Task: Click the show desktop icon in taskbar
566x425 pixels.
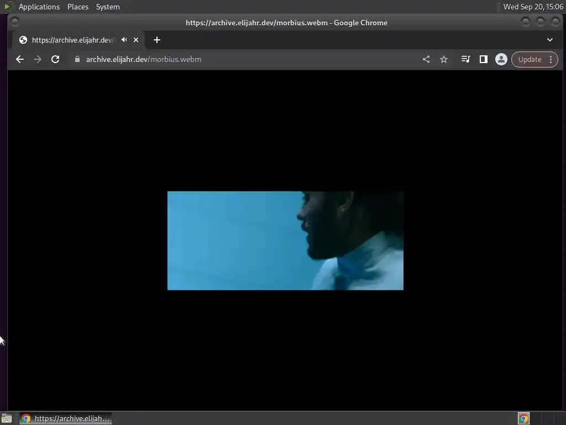Action: pos(7,418)
